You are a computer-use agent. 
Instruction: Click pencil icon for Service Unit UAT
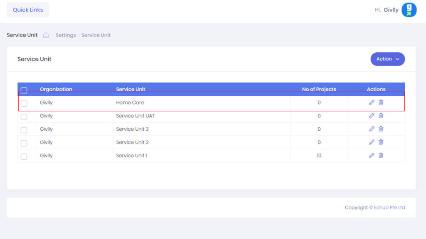(x=372, y=116)
